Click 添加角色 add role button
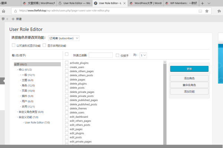Viewport: 223px width, 148px height. (189, 78)
